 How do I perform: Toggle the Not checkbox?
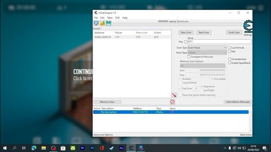[x=230, y=52]
